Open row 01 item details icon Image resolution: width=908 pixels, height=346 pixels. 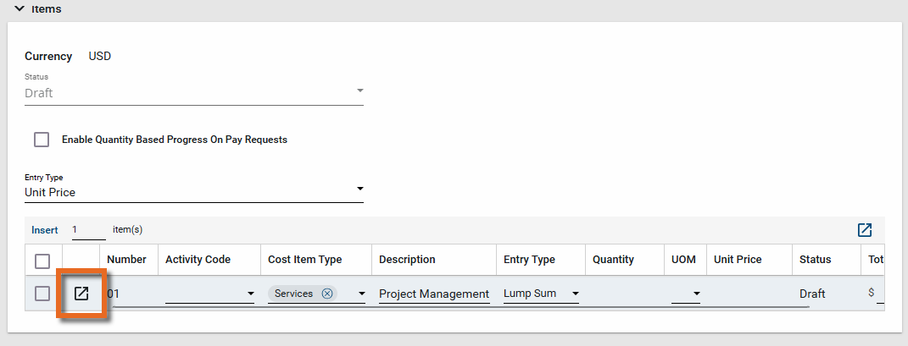coord(81,294)
